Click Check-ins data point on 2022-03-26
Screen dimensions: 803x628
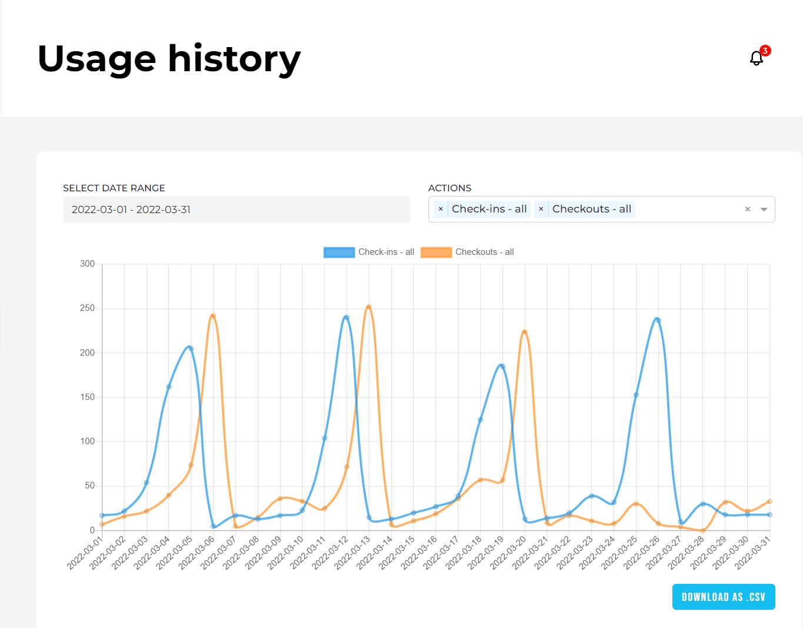(x=658, y=320)
